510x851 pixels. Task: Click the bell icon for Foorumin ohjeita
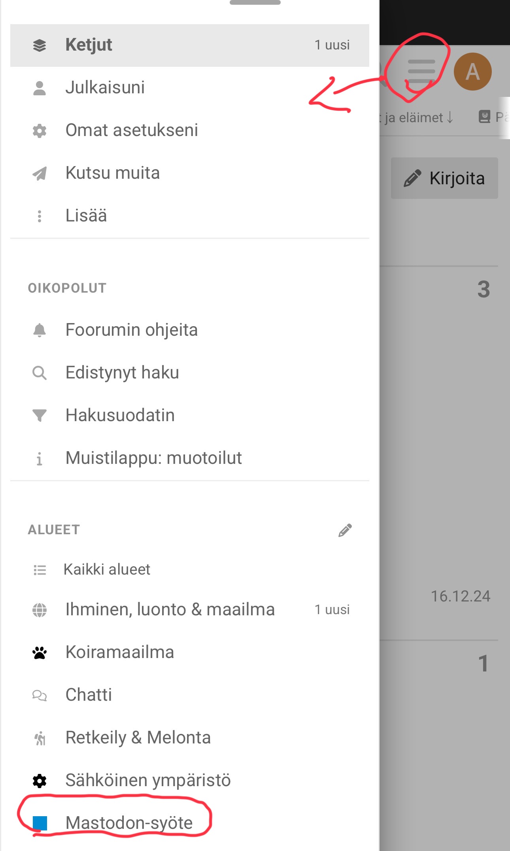[x=40, y=330]
